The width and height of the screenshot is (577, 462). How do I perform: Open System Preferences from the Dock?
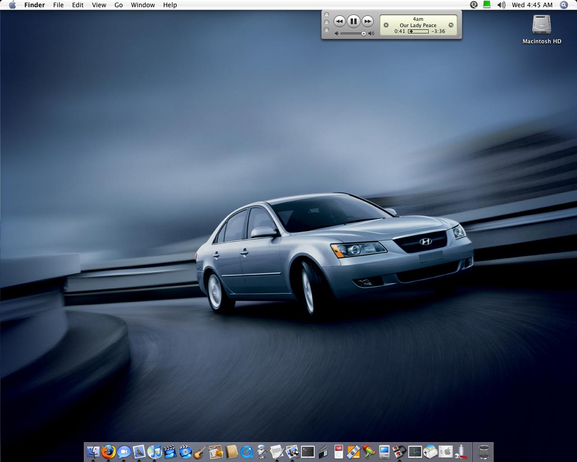coord(446,452)
